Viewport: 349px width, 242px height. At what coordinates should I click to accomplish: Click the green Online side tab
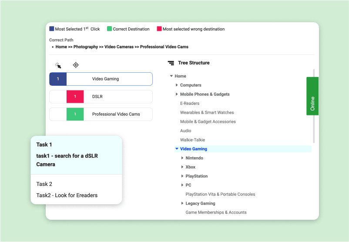[312, 96]
